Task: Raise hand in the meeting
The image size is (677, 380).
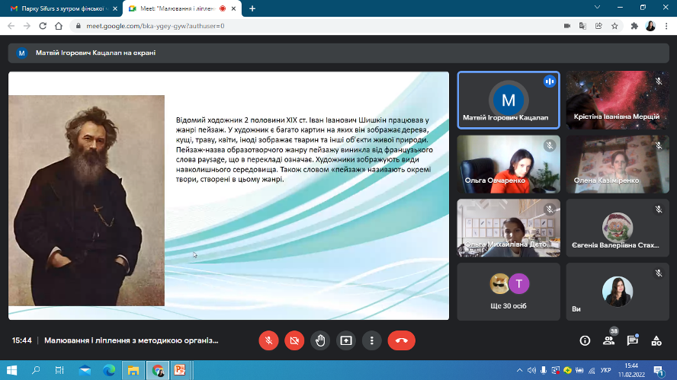Action: [320, 340]
